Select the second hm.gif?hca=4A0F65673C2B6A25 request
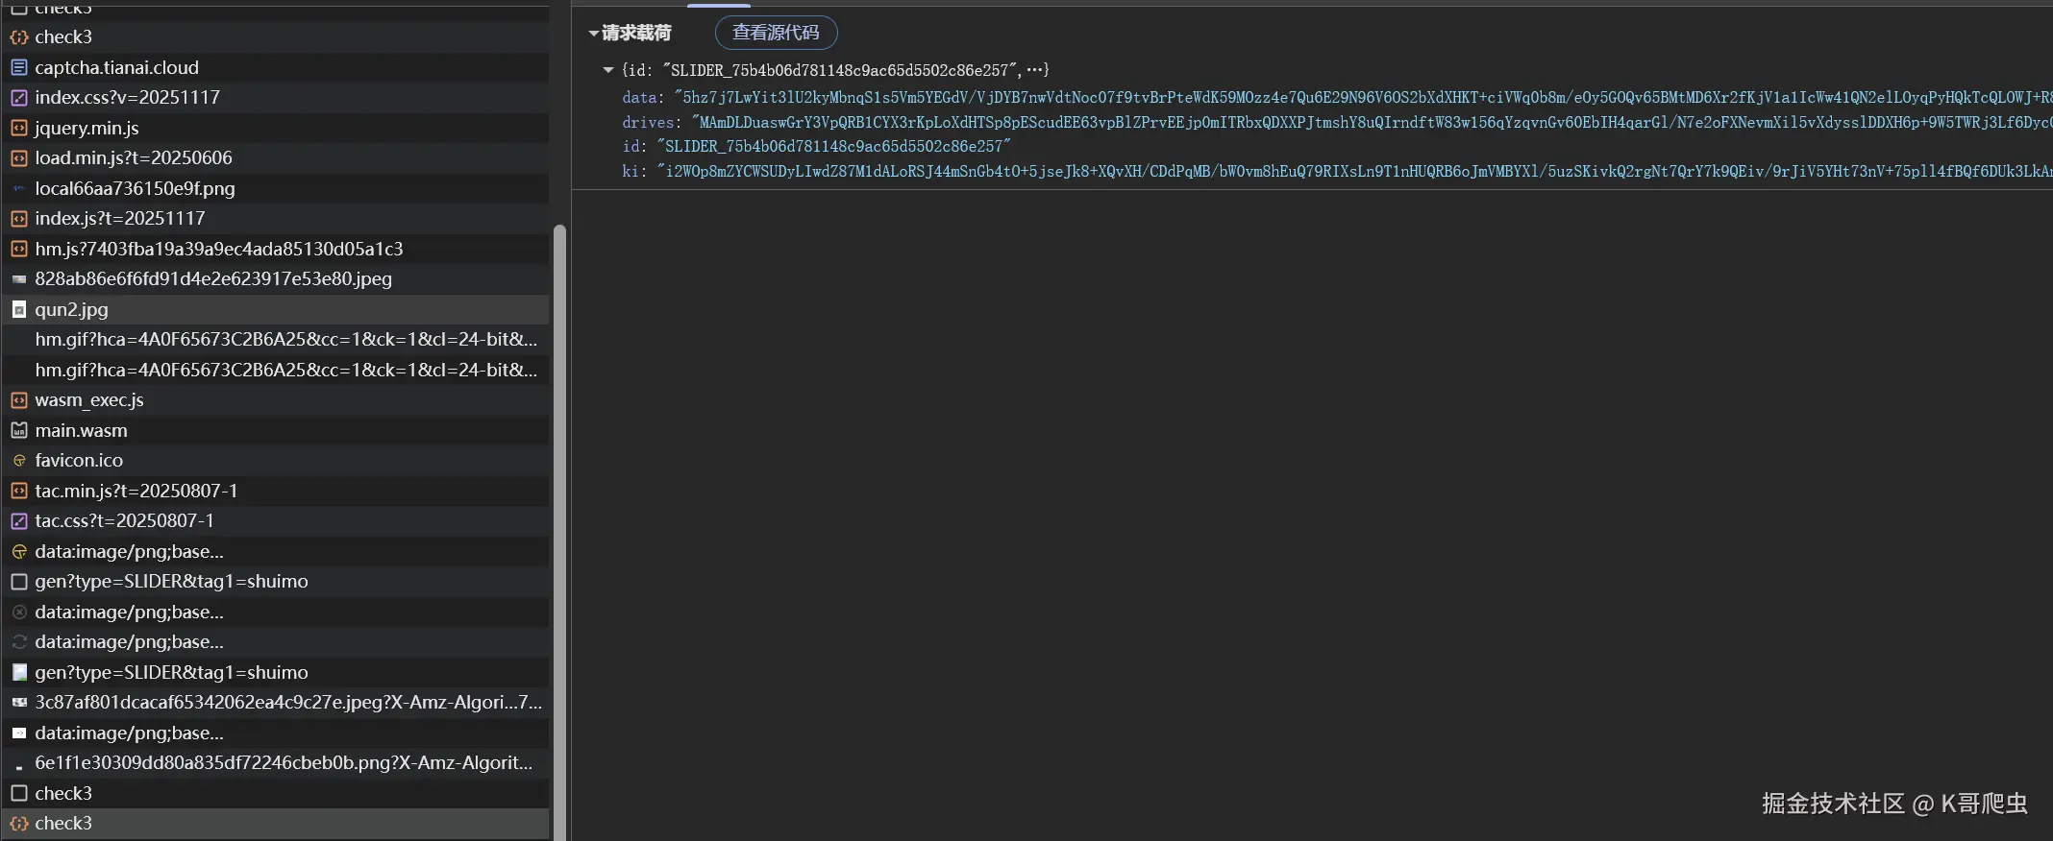This screenshot has height=841, width=2053. 275,370
